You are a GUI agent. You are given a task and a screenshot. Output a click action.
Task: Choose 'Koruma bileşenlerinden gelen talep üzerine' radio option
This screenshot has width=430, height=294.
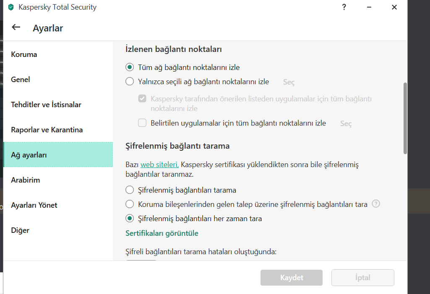pyautogui.click(x=130, y=204)
